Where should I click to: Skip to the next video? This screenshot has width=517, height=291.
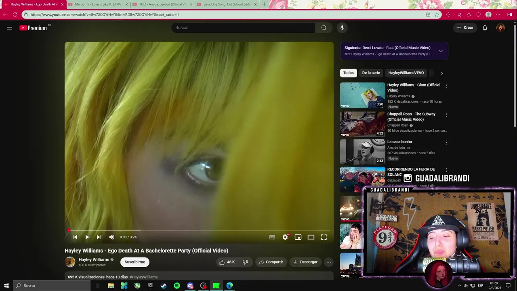pyautogui.click(x=99, y=237)
